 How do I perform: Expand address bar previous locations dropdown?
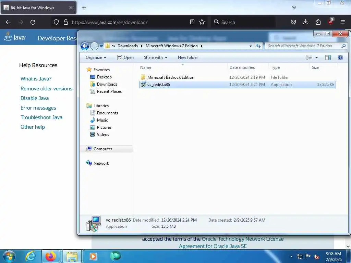click(251, 46)
